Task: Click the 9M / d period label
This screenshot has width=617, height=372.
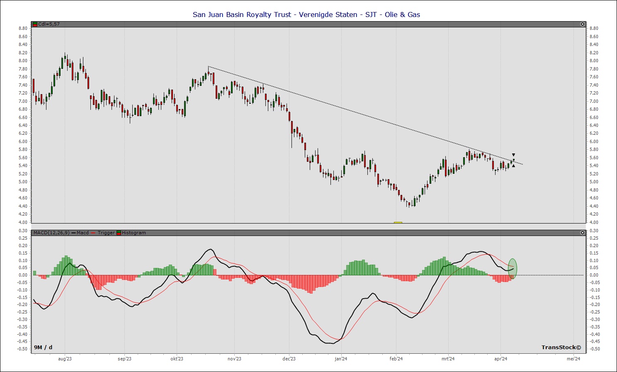Action: (43, 347)
